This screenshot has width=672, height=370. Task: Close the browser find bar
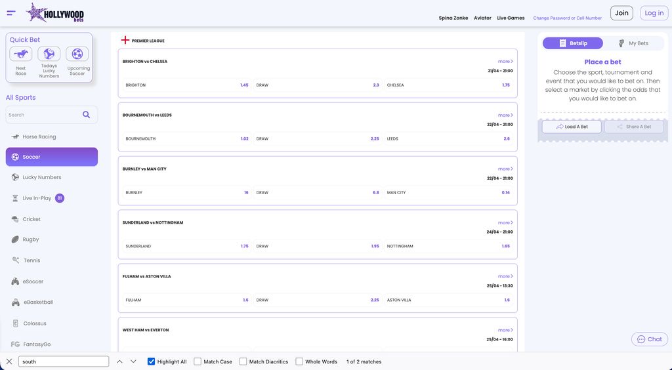[x=9, y=361]
